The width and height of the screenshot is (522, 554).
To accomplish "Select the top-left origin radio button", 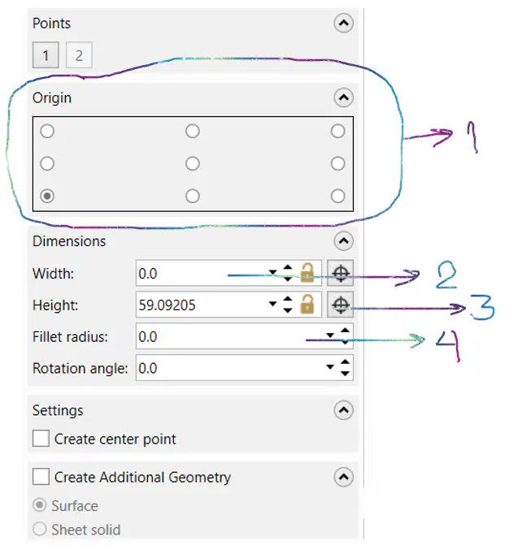I will (47, 131).
